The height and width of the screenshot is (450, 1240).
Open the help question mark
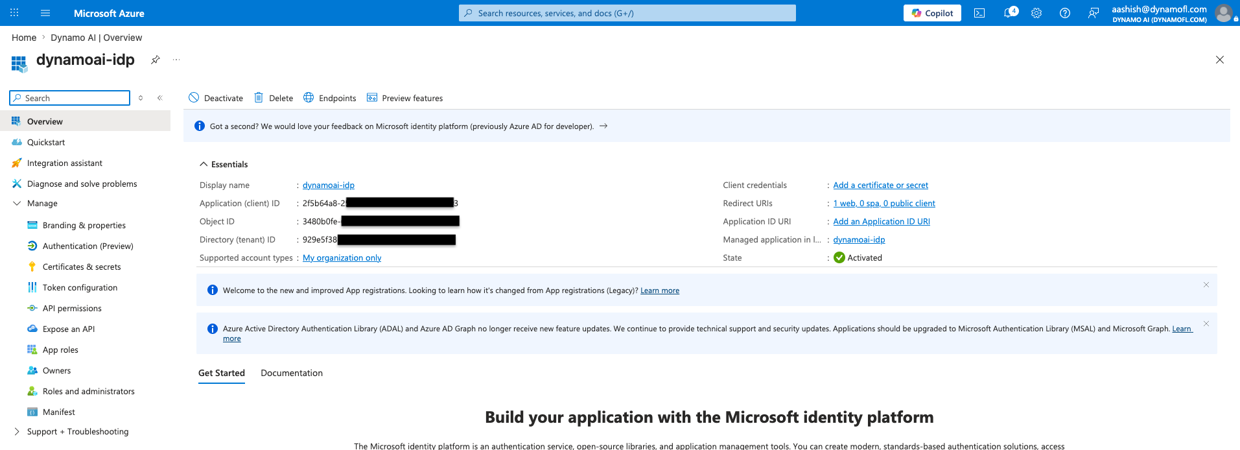click(x=1065, y=13)
